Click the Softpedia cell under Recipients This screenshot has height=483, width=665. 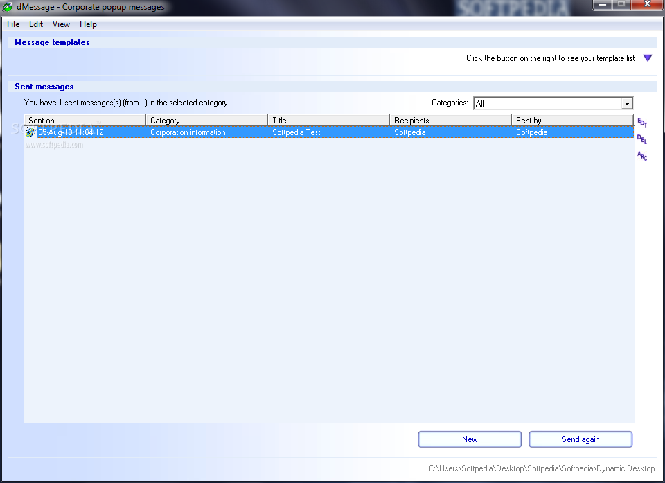tap(409, 132)
